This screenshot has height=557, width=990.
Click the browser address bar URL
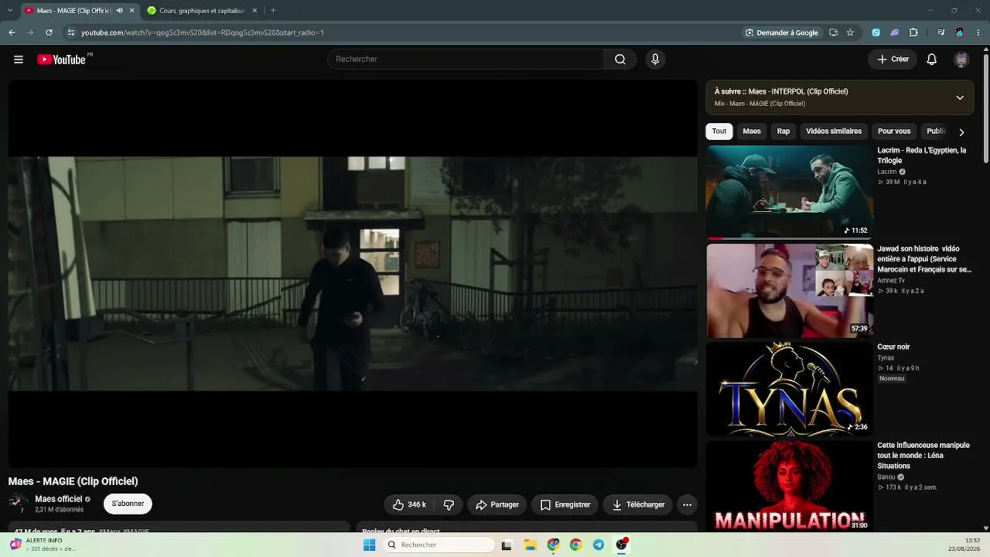click(x=203, y=32)
